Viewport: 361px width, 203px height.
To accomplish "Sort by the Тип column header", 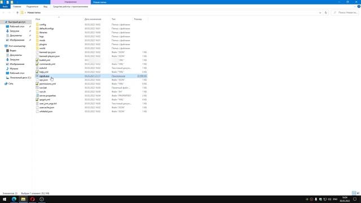I will tap(113, 19).
